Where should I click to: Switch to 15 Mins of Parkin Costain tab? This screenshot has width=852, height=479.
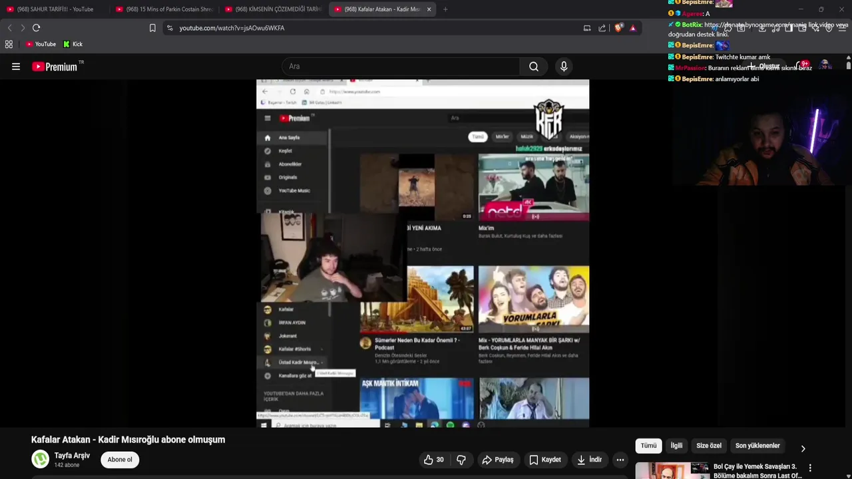164,9
